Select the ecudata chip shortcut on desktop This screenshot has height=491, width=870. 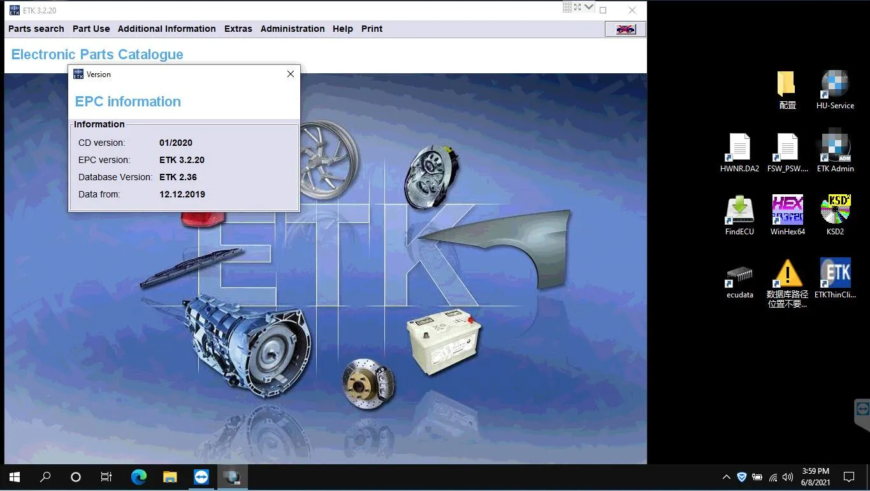tap(739, 282)
